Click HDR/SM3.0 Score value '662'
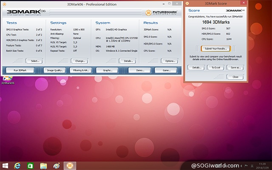272x170 pixels. coord(228,34)
